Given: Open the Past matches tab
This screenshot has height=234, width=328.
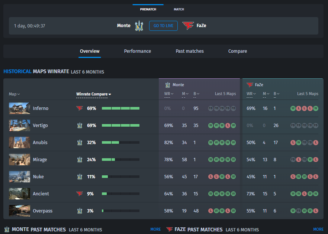Looking at the screenshot, I should 190,51.
